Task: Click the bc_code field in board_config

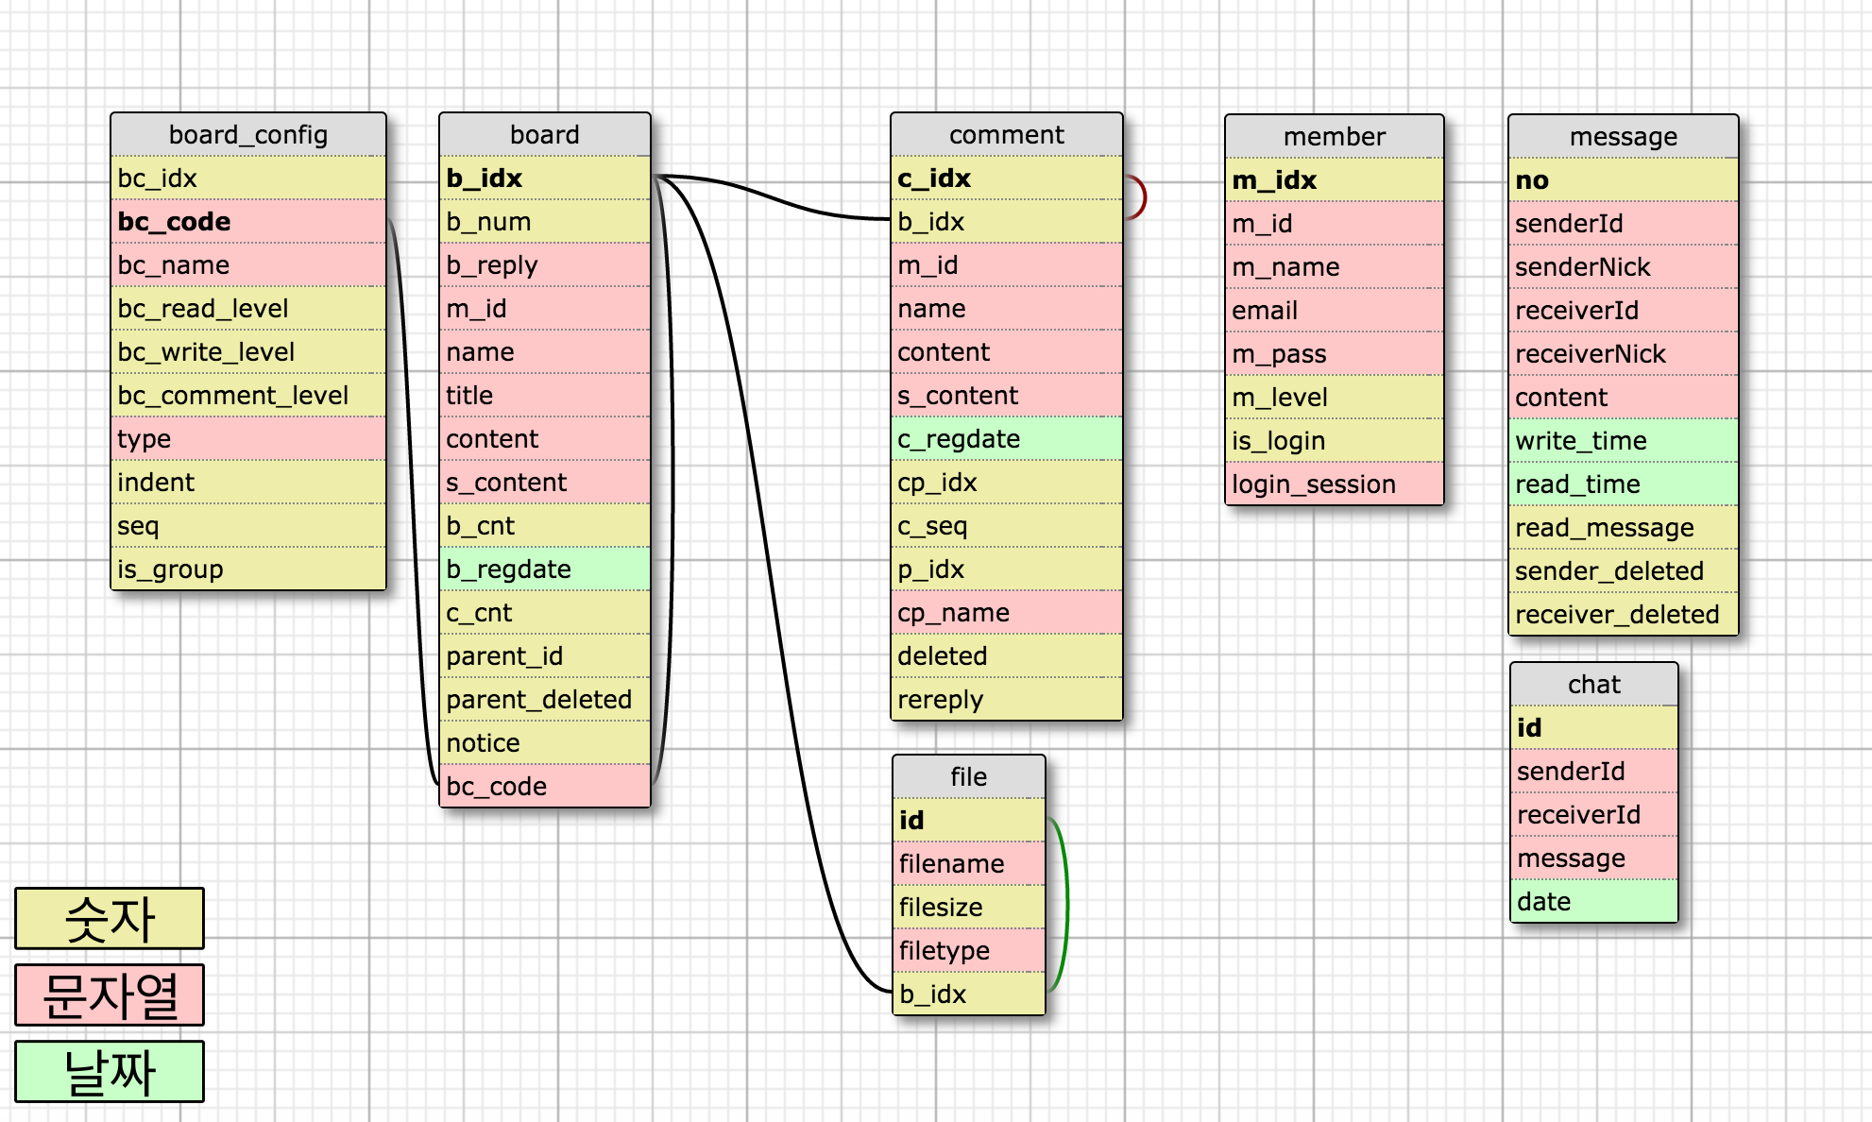Action: (247, 222)
